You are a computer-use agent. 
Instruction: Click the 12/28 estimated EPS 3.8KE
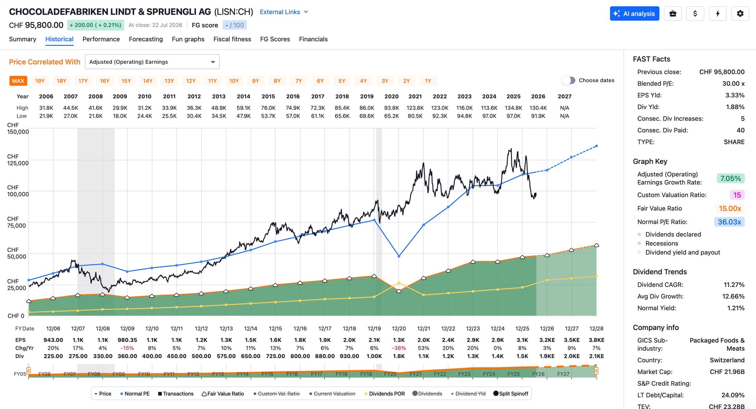(596, 340)
